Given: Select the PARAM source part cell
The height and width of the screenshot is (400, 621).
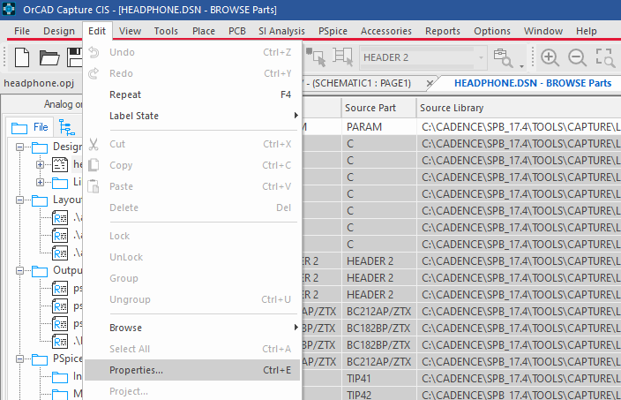Looking at the screenshot, I should point(378,127).
